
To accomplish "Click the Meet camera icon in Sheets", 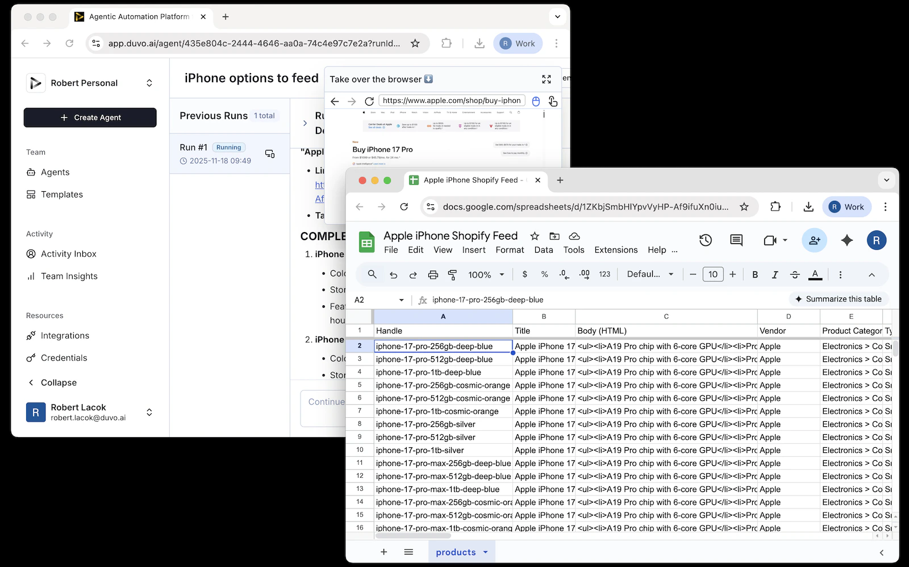I will [770, 241].
